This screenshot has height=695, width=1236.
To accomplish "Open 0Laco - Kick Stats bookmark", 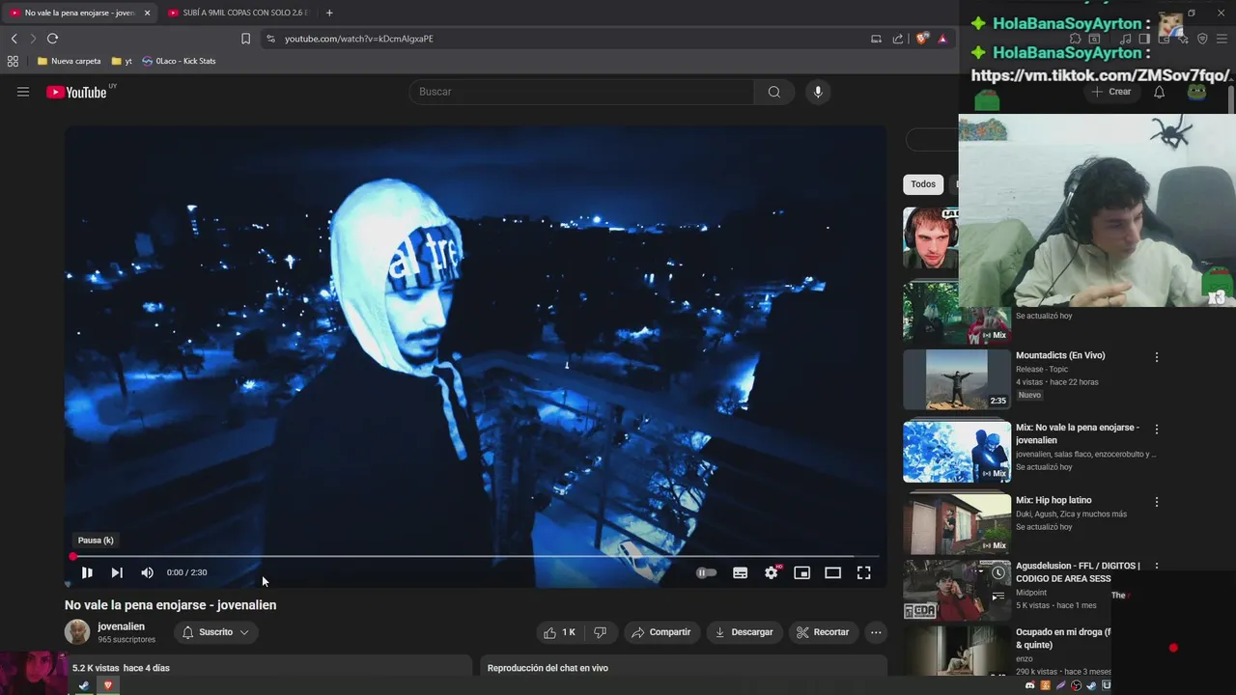I will pos(179,61).
